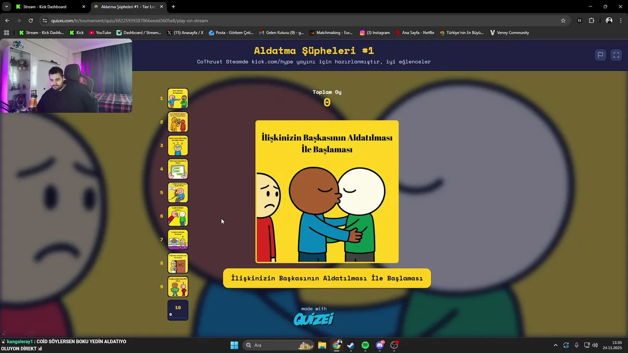628x353 pixels.
Task: Select thumbnail ranked number 4
Action: 178,169
